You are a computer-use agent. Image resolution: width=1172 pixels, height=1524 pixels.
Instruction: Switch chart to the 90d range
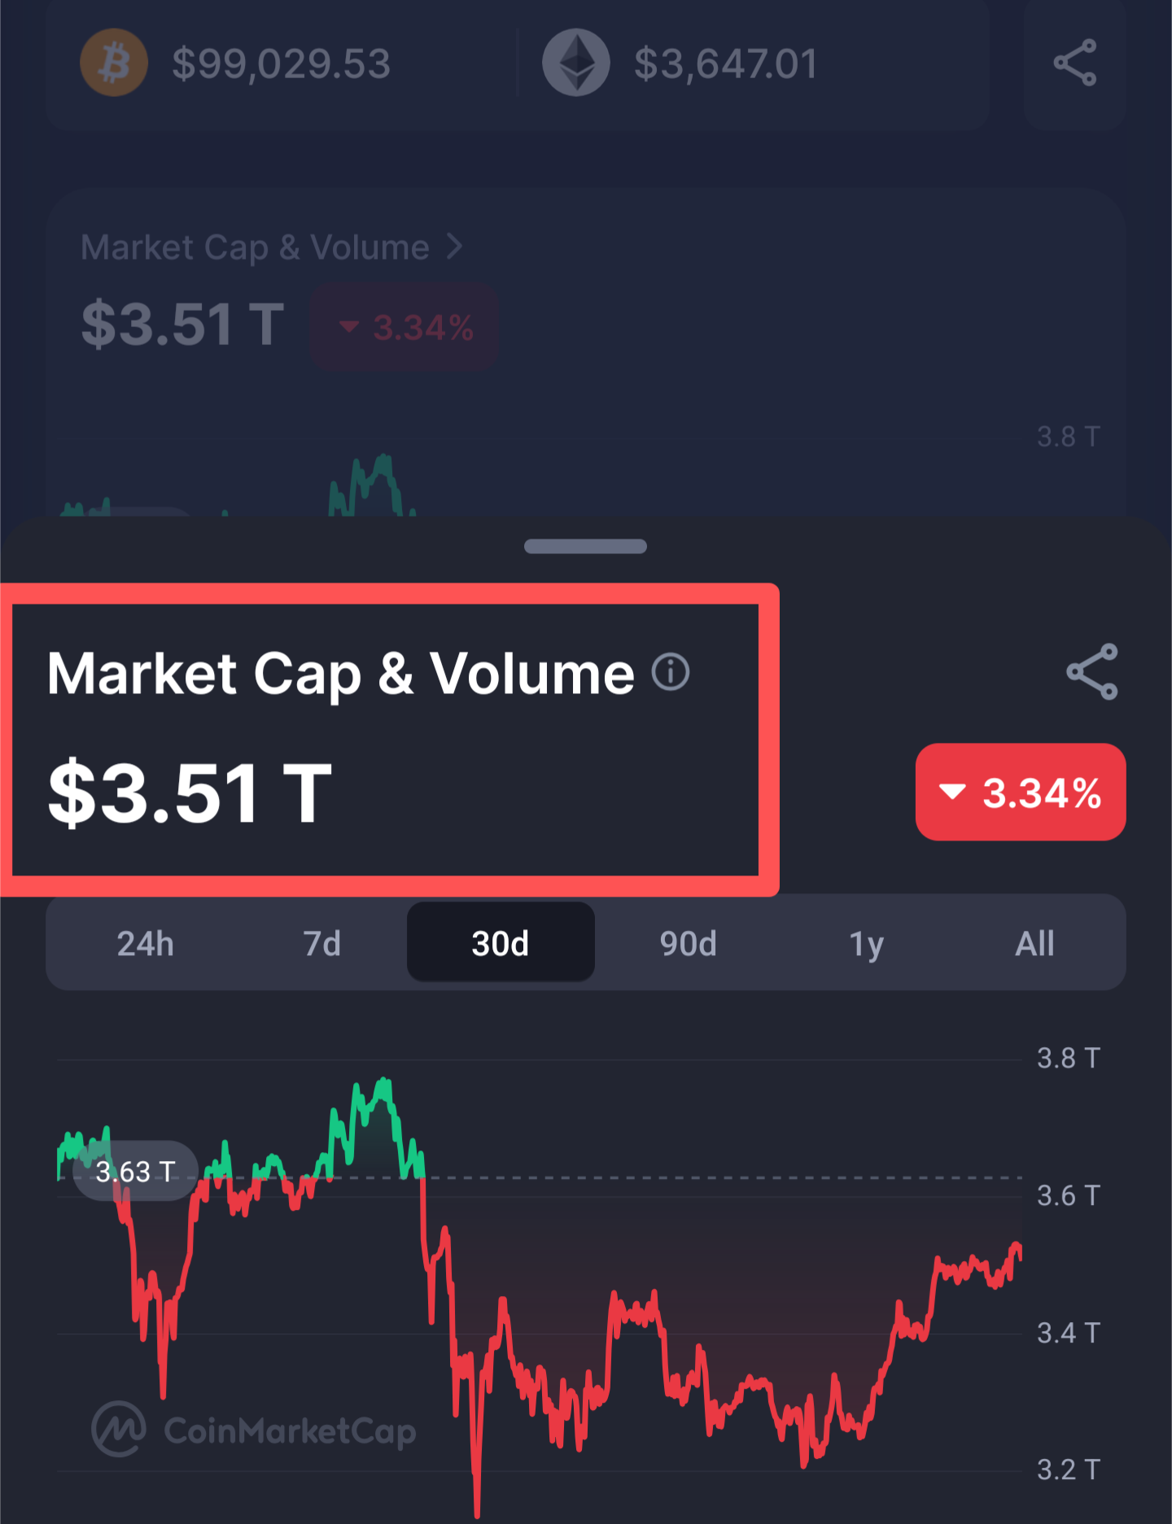pyautogui.click(x=689, y=944)
